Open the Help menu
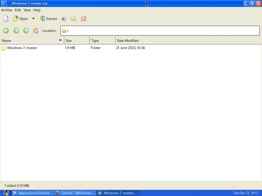 pos(37,10)
